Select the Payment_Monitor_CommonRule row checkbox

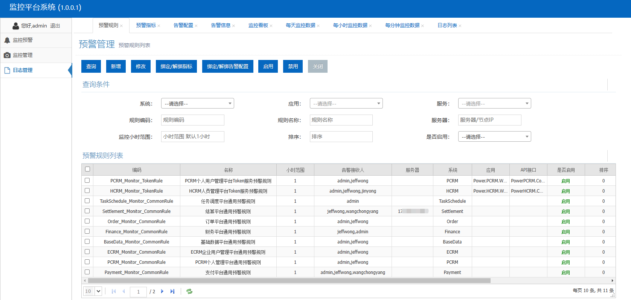pos(87,272)
